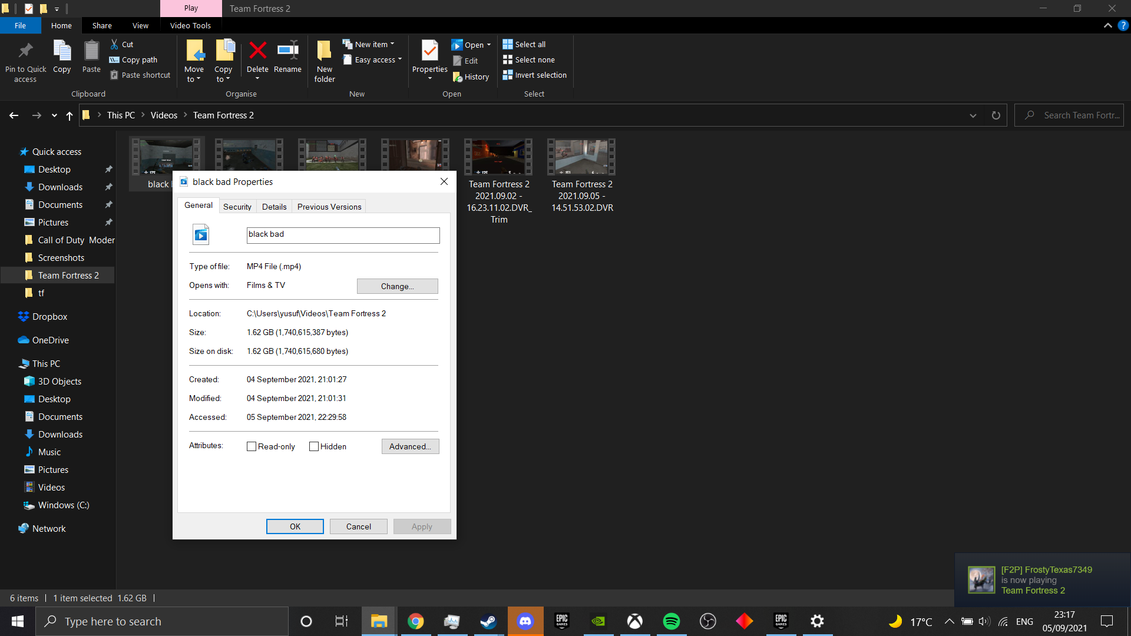
Task: Click Select all in the ribbon
Action: pyautogui.click(x=524, y=44)
